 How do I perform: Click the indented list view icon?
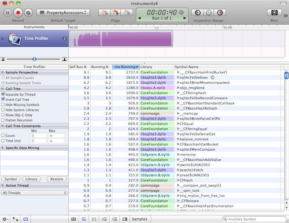114,219
